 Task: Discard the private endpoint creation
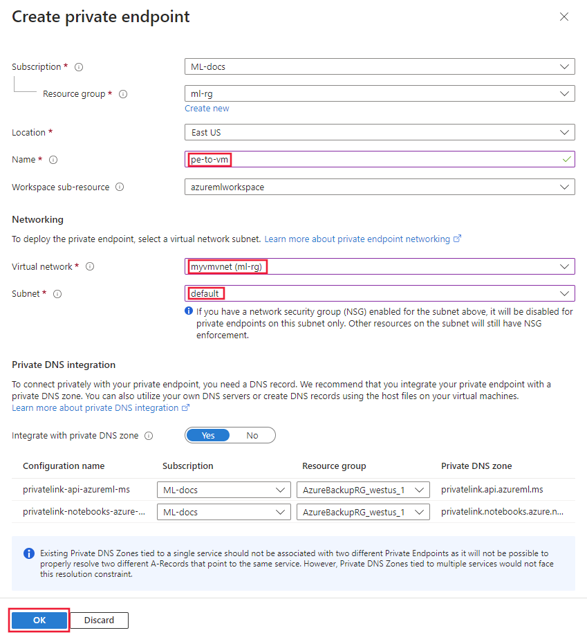[99, 620]
